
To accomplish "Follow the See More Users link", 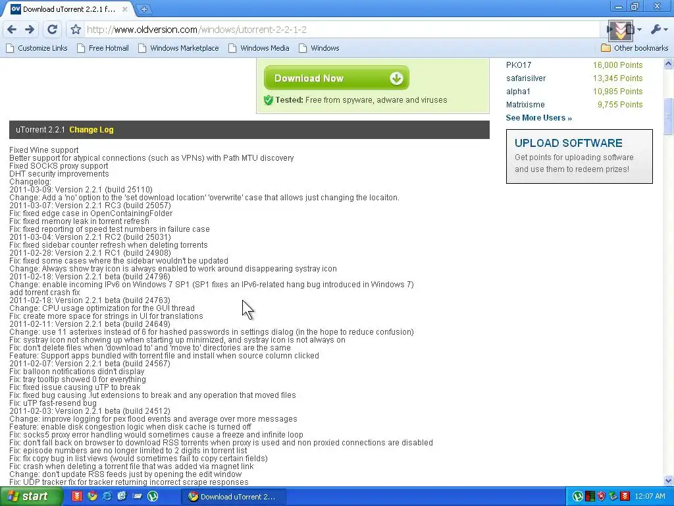I will click(539, 118).
